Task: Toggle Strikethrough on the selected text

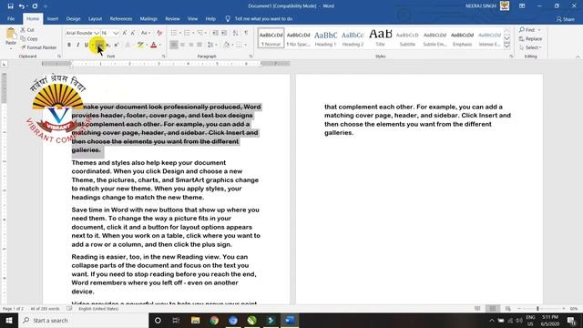Action: [x=99, y=45]
